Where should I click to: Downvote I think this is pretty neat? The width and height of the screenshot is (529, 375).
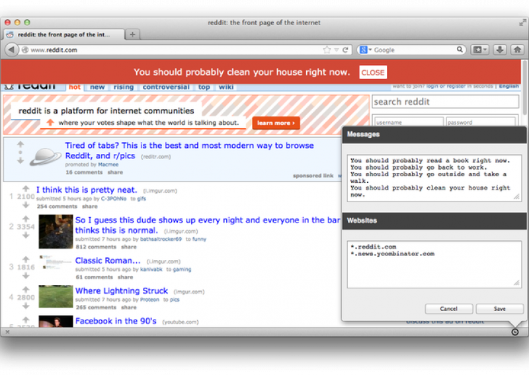click(x=26, y=205)
